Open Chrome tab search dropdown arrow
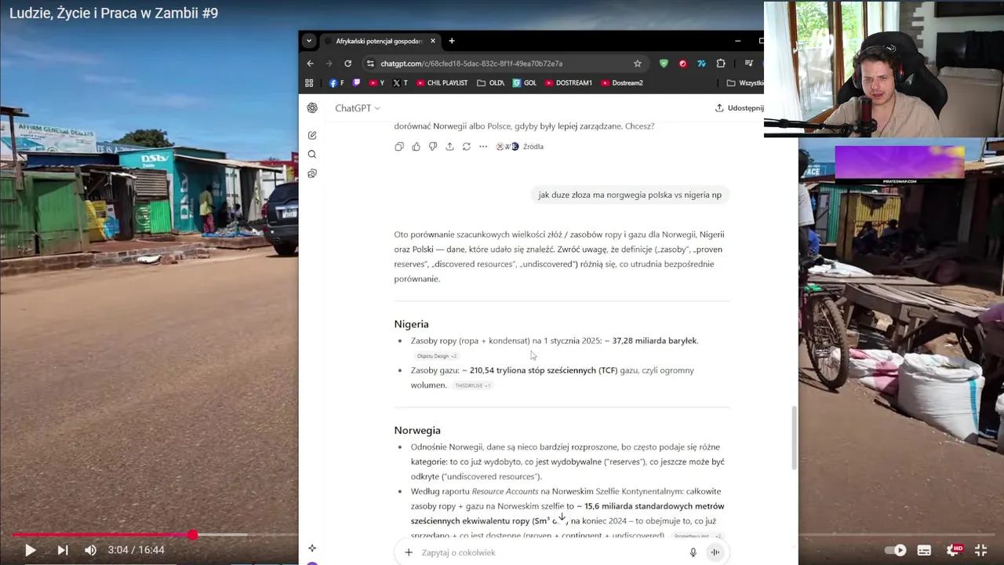The width and height of the screenshot is (1004, 565). point(309,41)
